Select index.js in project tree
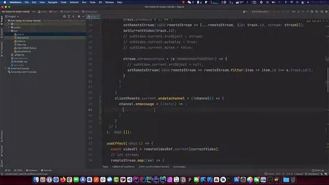329x185 pixels. pos(21,41)
